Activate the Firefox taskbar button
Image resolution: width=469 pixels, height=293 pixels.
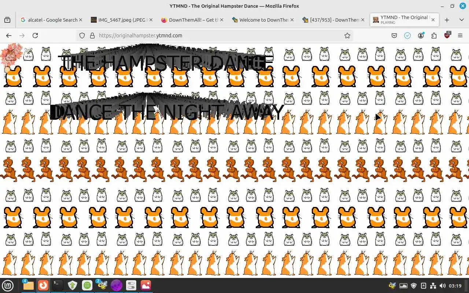43,285
